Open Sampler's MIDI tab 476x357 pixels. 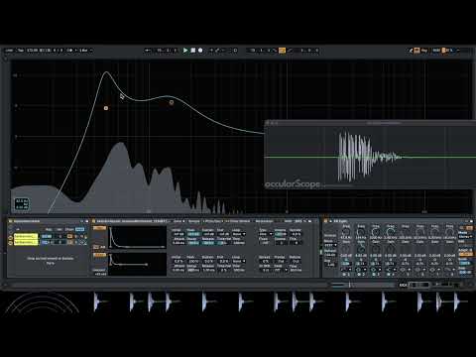(x=288, y=221)
